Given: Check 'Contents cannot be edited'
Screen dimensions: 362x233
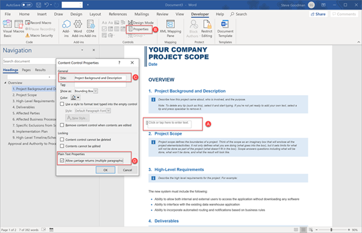Looking at the screenshot, I should tap(62, 146).
